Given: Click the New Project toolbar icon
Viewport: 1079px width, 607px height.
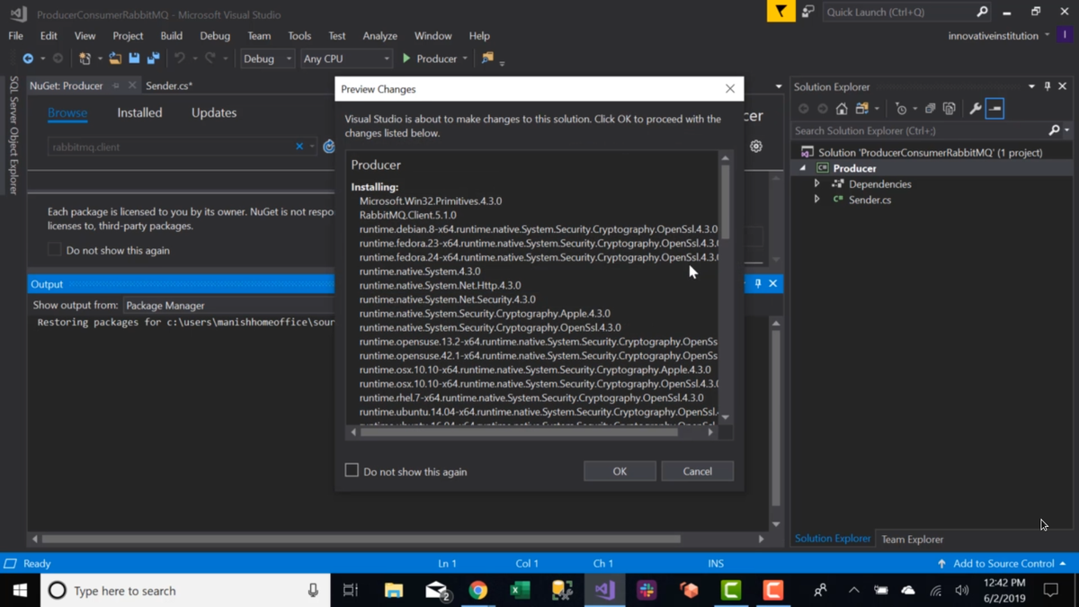Looking at the screenshot, I should 85,58.
